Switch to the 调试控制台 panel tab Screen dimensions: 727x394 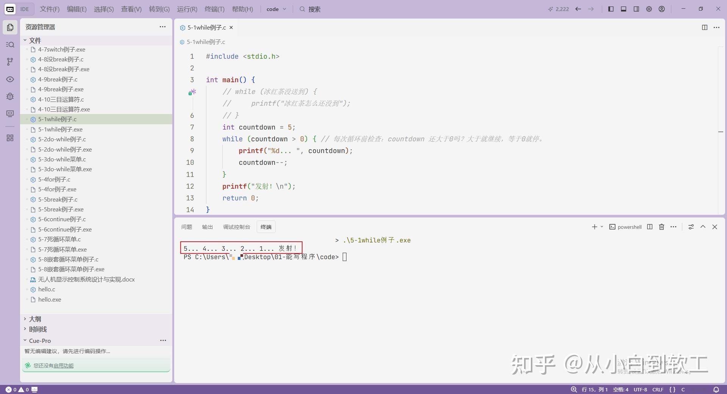point(237,227)
